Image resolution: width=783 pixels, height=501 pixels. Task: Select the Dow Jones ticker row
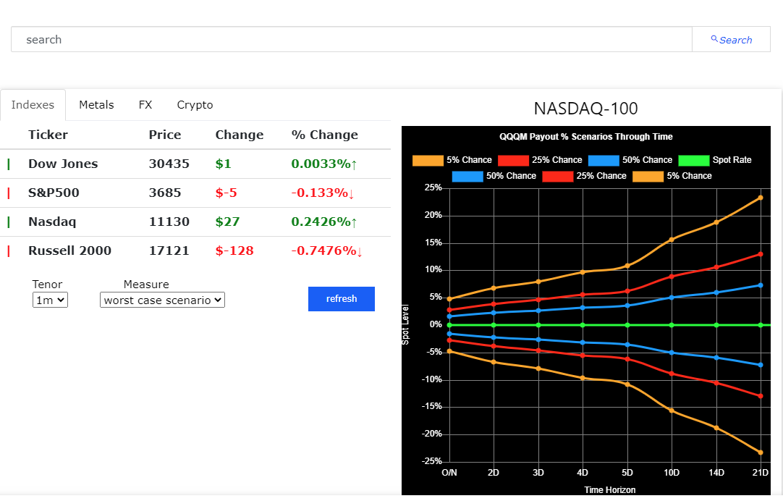click(x=195, y=164)
